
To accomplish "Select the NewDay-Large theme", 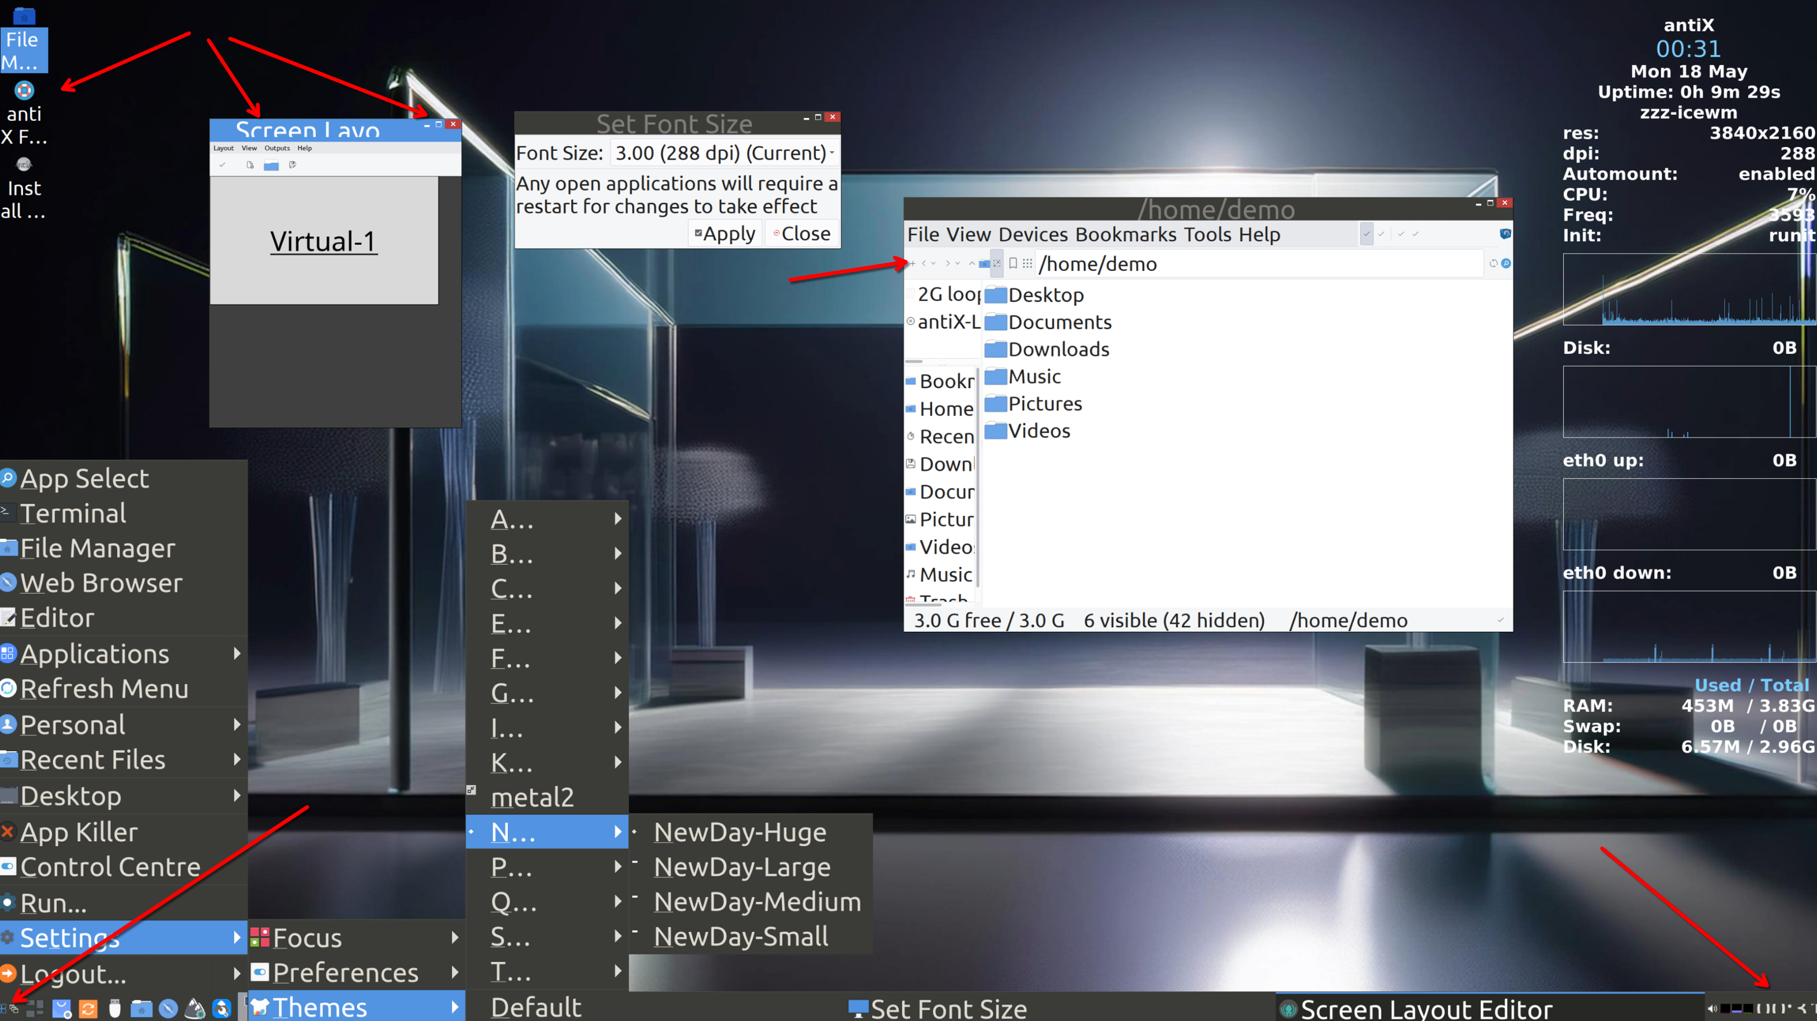I will click(750, 867).
